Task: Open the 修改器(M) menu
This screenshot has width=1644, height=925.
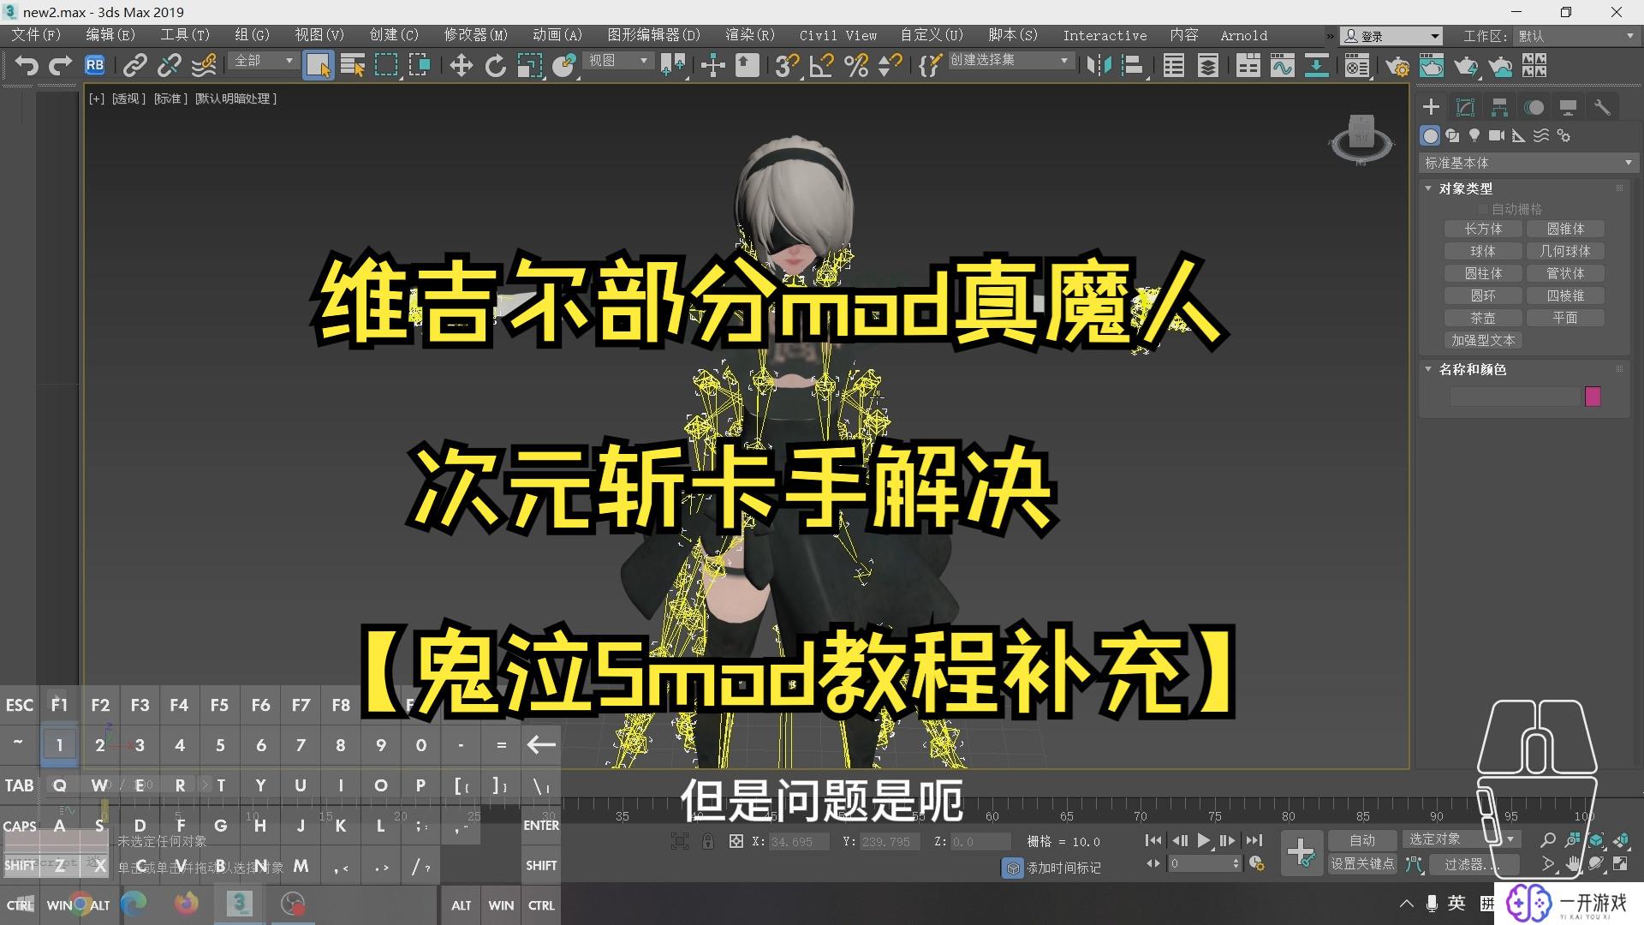Action: point(475,35)
